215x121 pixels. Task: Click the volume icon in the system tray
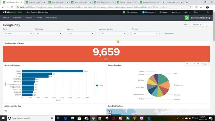(x=197, y=118)
